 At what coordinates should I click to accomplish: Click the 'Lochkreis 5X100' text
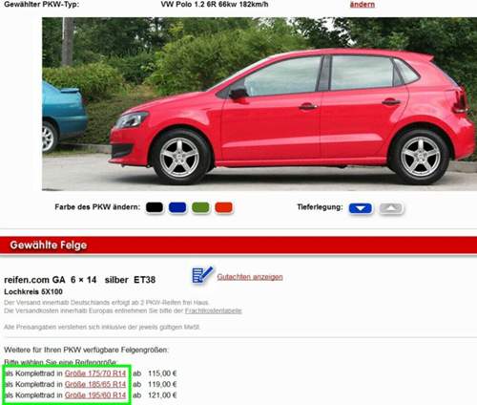coord(33,291)
